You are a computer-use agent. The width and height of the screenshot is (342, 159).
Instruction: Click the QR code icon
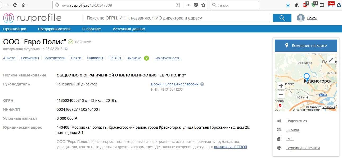[x=279, y=130]
